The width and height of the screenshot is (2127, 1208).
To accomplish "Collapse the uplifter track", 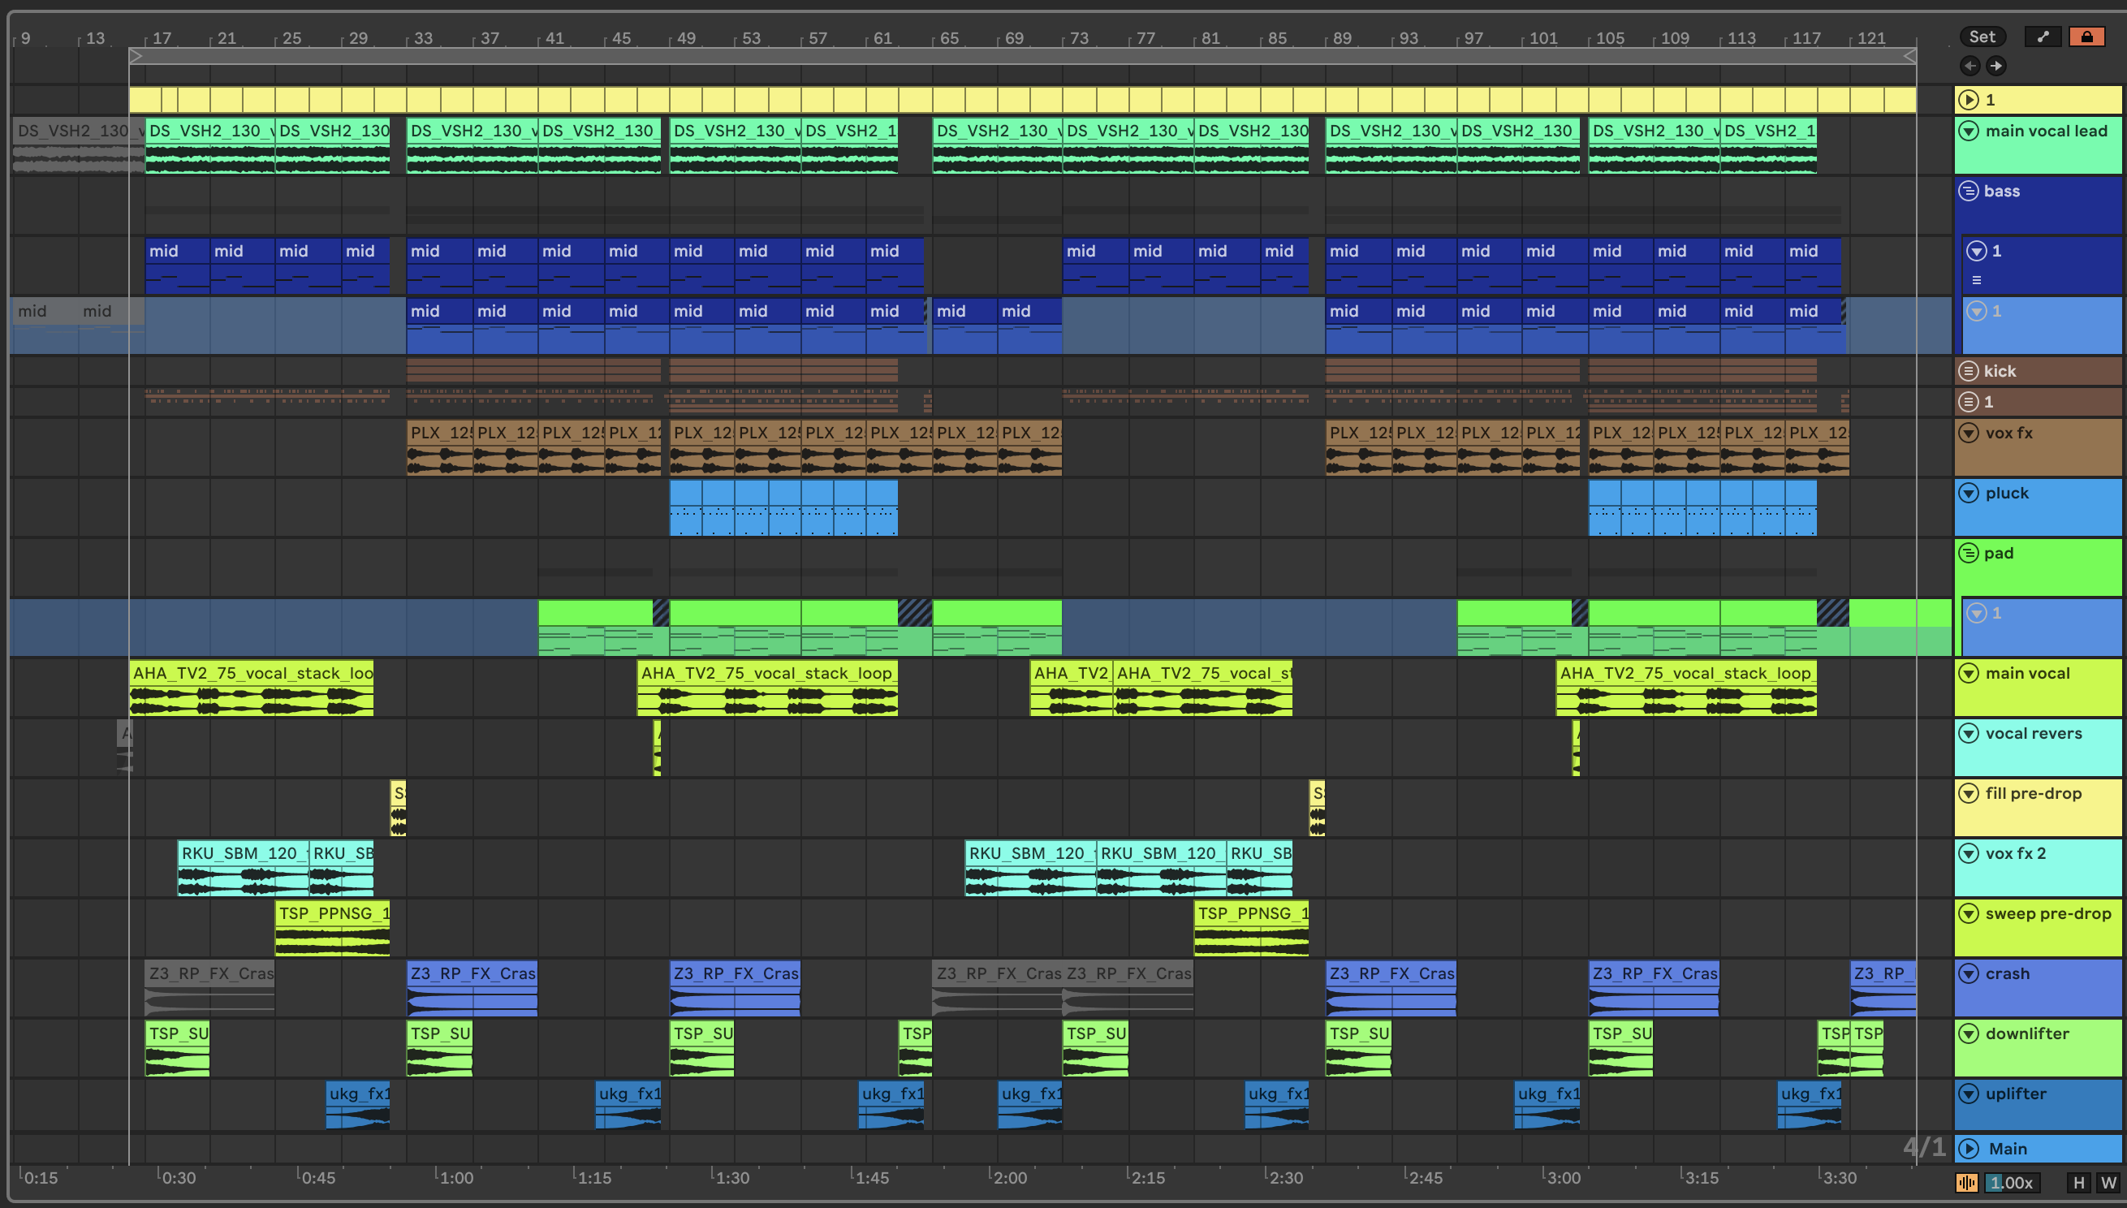I will point(1969,1094).
